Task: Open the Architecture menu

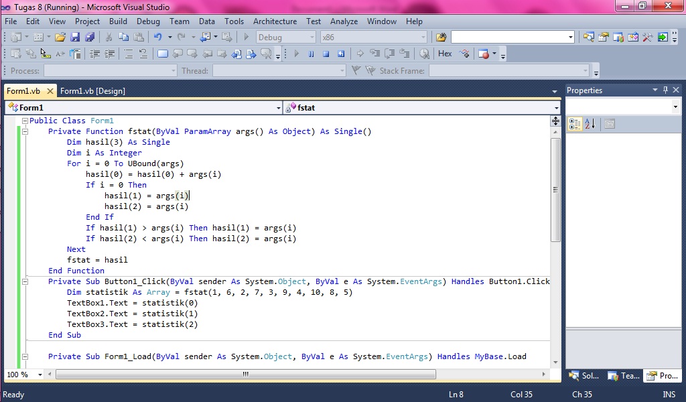Action: point(275,21)
